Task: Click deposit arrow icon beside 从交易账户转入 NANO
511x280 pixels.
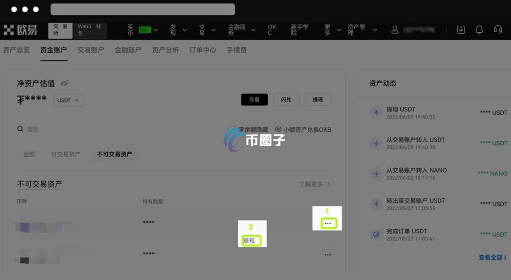Action: (x=376, y=174)
